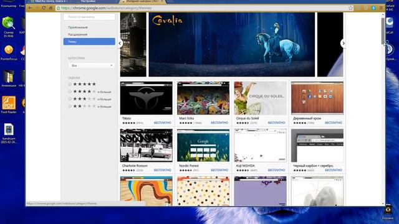
Task: Switch to the Mail.Ru browser tab
Action: 50,1
